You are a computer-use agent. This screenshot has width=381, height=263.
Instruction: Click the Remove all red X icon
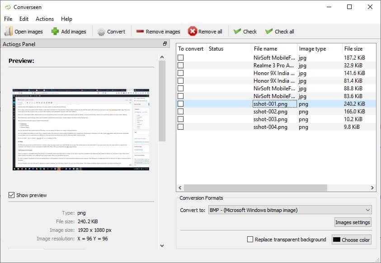(193, 31)
